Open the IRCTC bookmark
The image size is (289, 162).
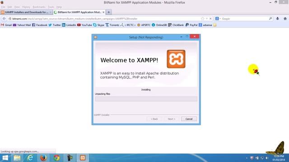128,25
